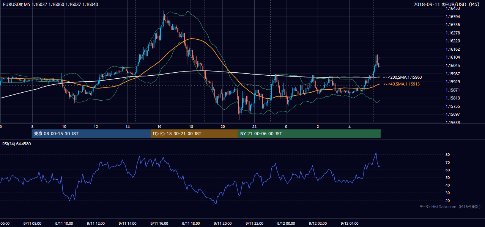Click hour marker 18 under the price chart

point(191,126)
